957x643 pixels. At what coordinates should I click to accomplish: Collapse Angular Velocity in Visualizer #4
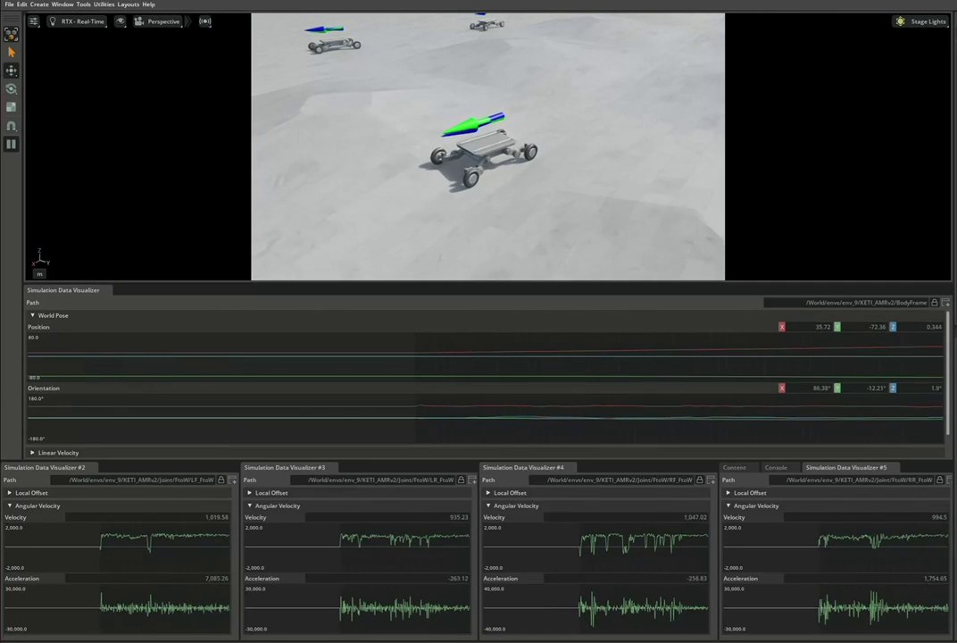488,505
